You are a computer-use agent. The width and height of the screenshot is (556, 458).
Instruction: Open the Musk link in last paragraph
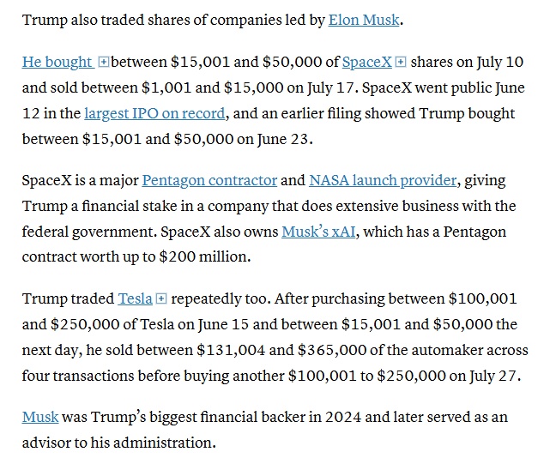point(40,417)
